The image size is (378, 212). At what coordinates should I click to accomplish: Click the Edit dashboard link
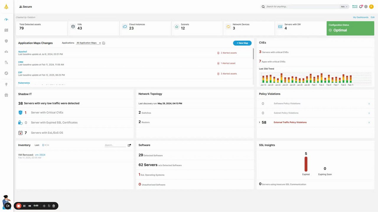[x=373, y=17]
